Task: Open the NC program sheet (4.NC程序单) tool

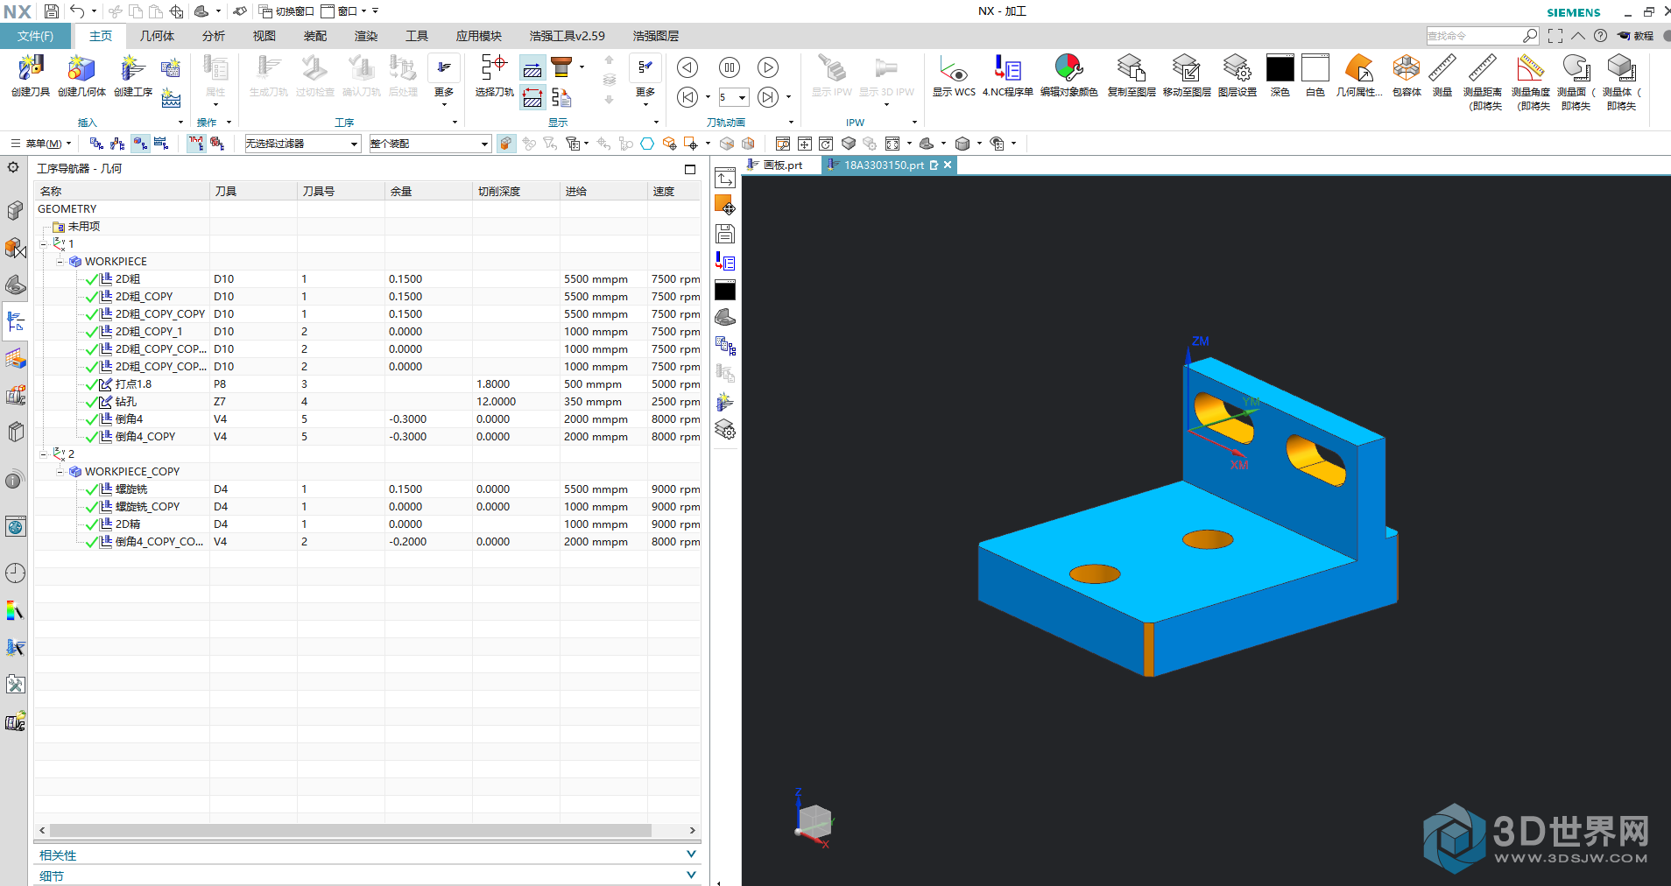Action: (x=1007, y=69)
